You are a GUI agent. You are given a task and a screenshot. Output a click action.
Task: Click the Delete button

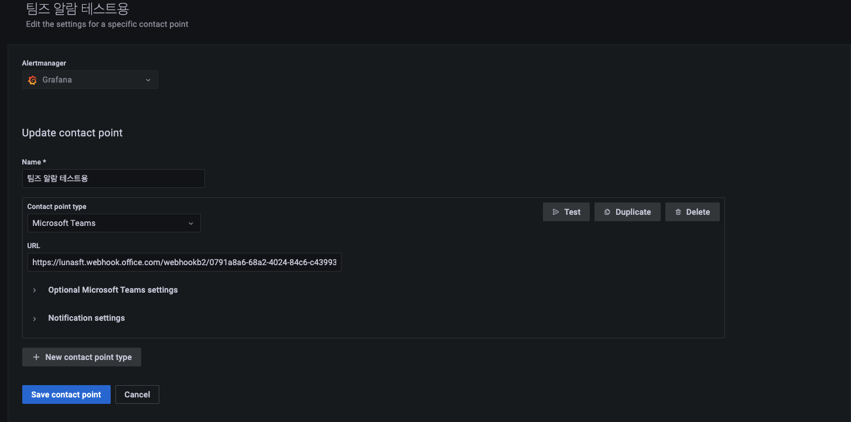pyautogui.click(x=692, y=212)
